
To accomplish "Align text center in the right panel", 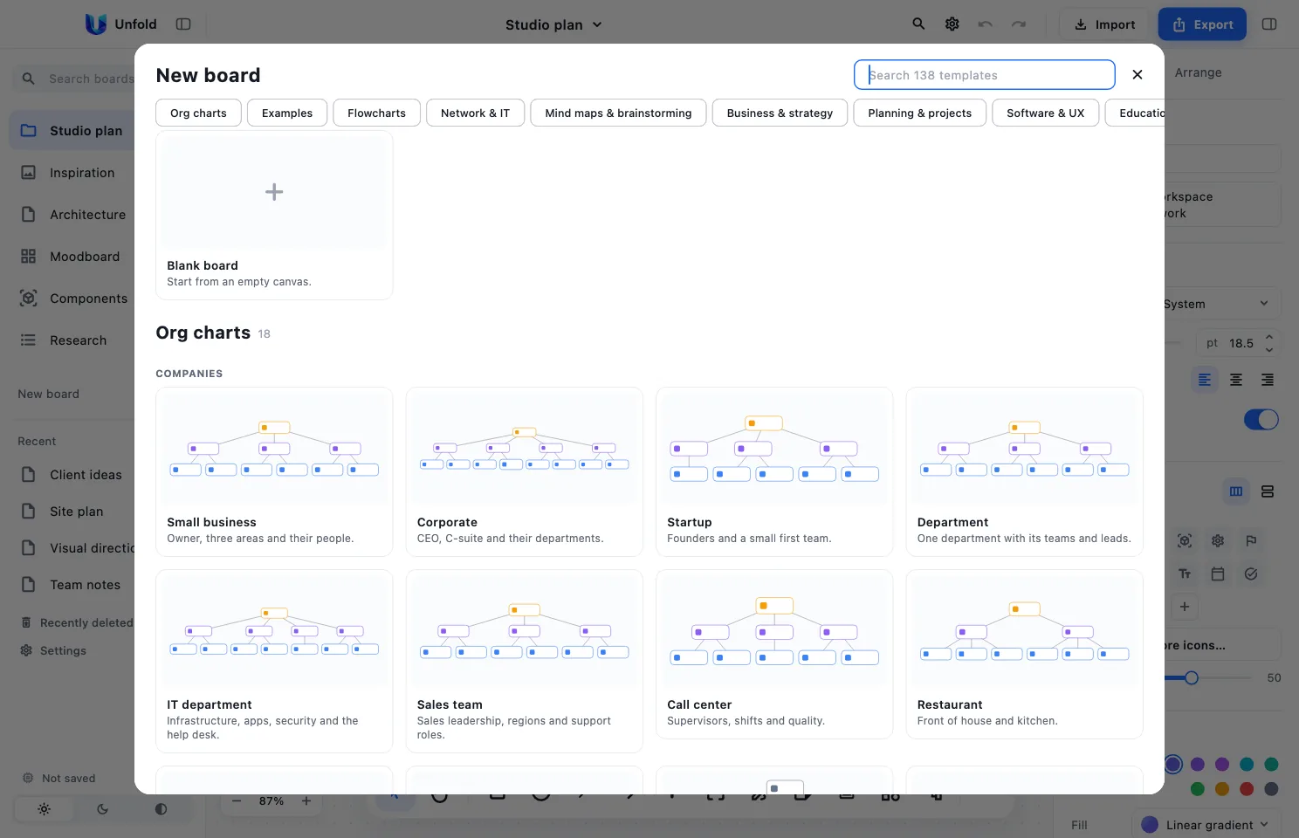I will point(1236,380).
